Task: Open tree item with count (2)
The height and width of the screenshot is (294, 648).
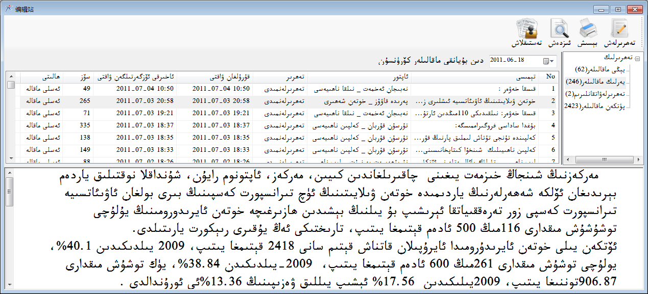Action: [x=598, y=93]
